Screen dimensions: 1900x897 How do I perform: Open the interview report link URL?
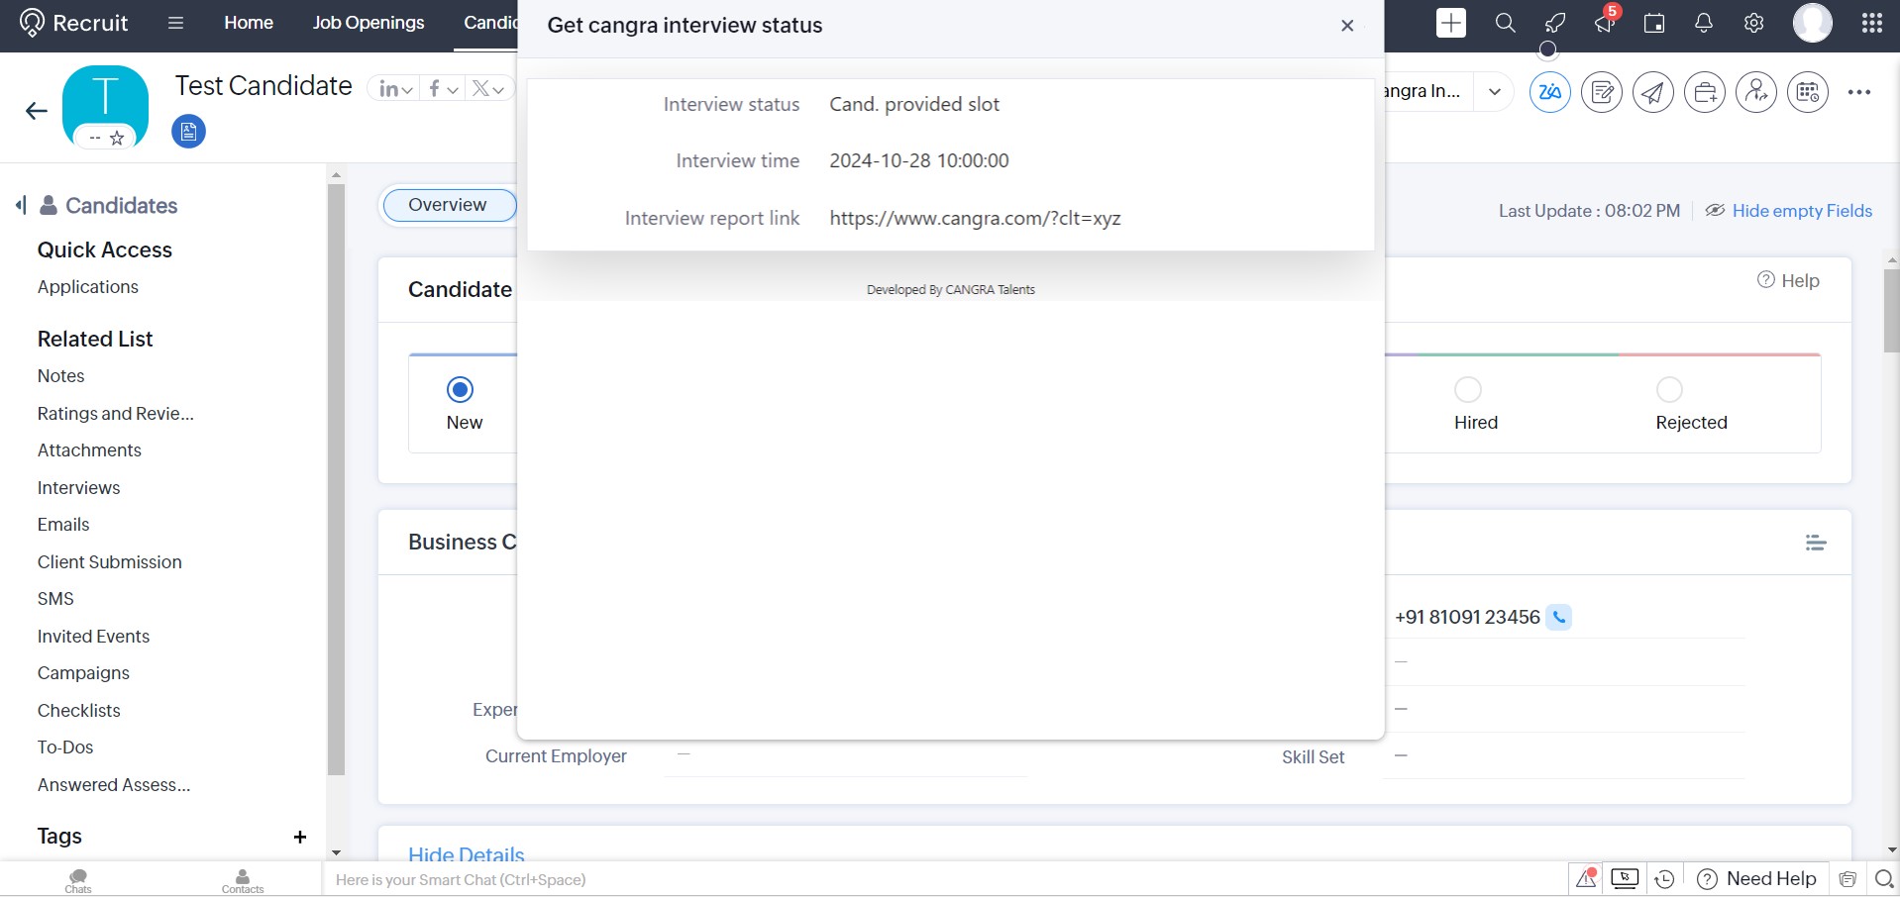(x=975, y=219)
